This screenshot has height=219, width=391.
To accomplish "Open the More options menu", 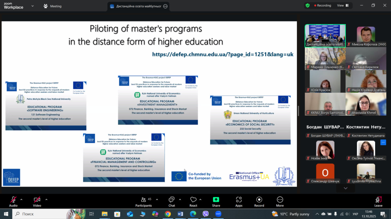I will (280, 201).
